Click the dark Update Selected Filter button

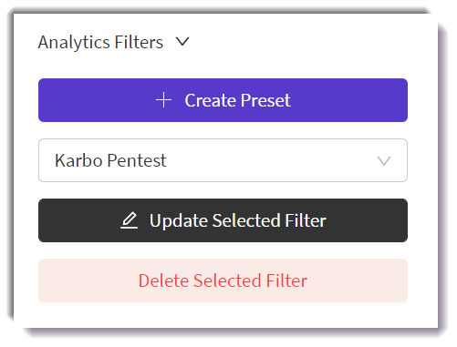(223, 220)
